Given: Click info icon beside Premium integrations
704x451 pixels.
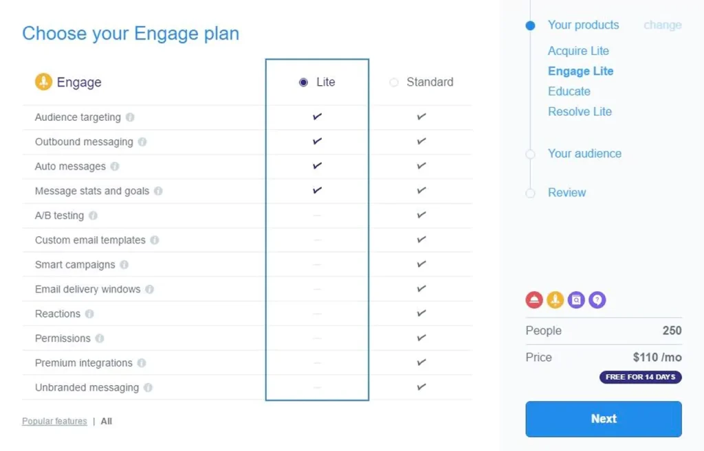Looking at the screenshot, I should point(142,363).
